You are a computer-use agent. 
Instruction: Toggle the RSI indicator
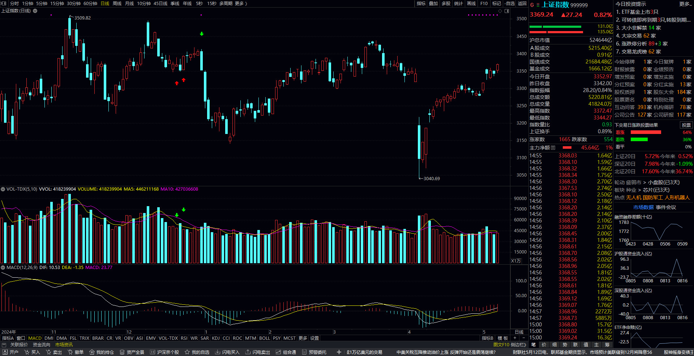(x=184, y=338)
